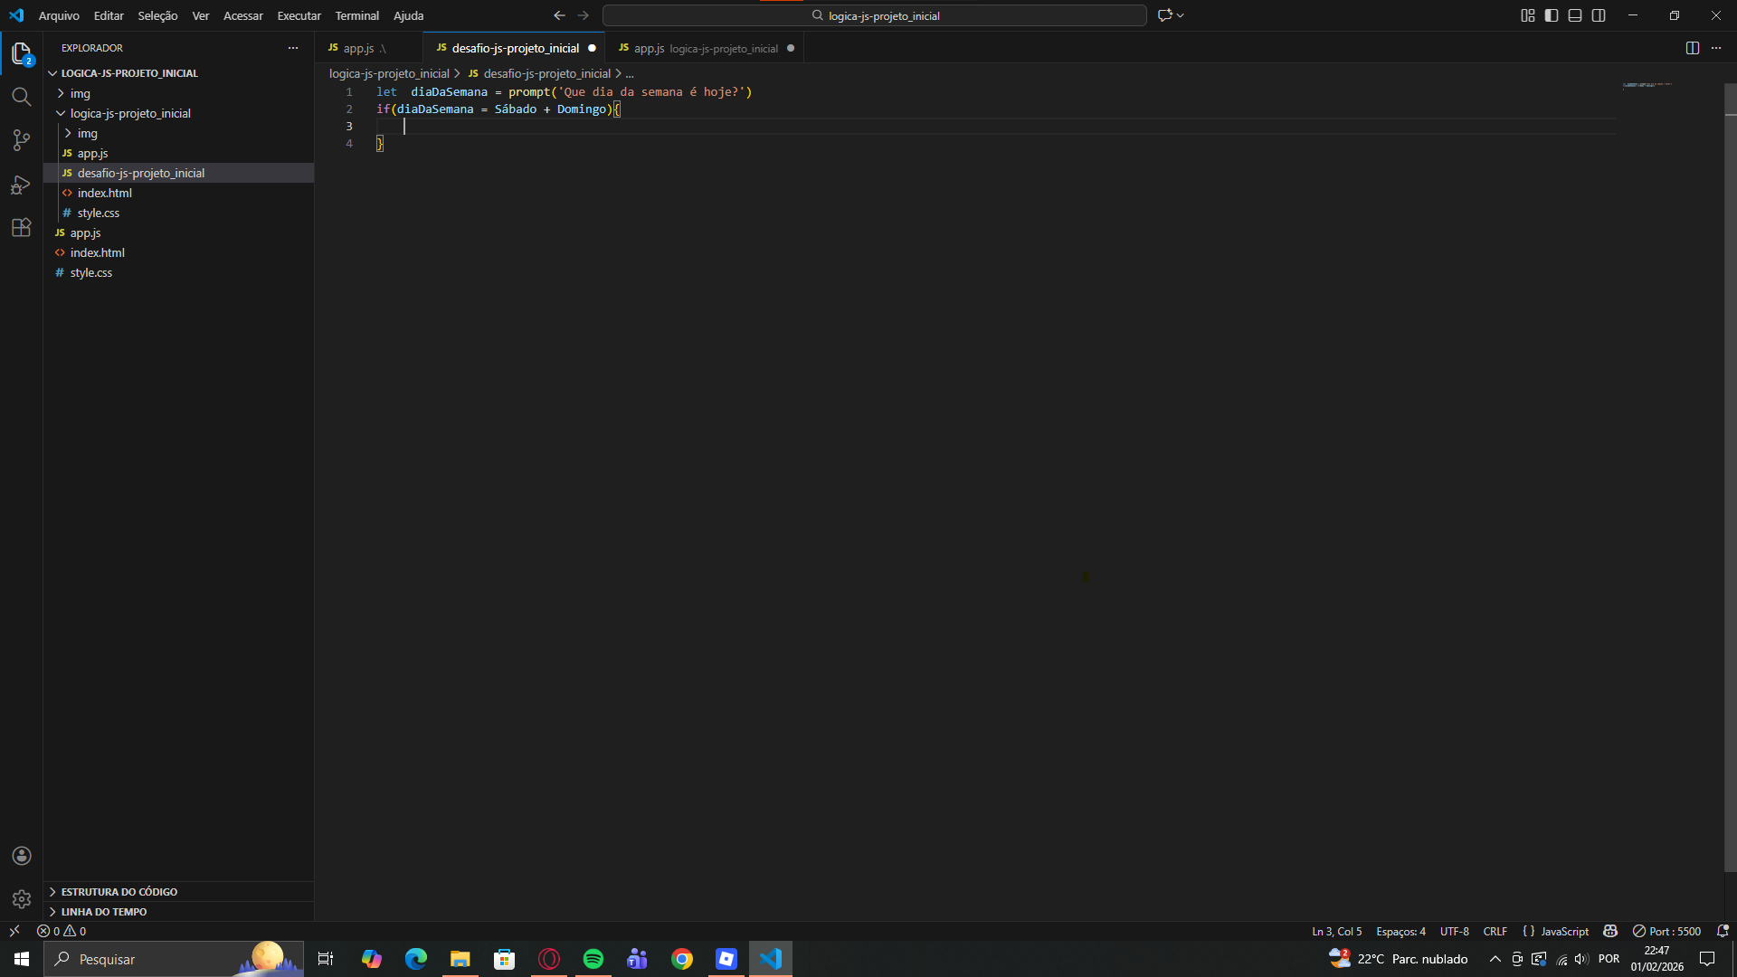The width and height of the screenshot is (1737, 977).
Task: Open the Search view
Action: coord(22,96)
